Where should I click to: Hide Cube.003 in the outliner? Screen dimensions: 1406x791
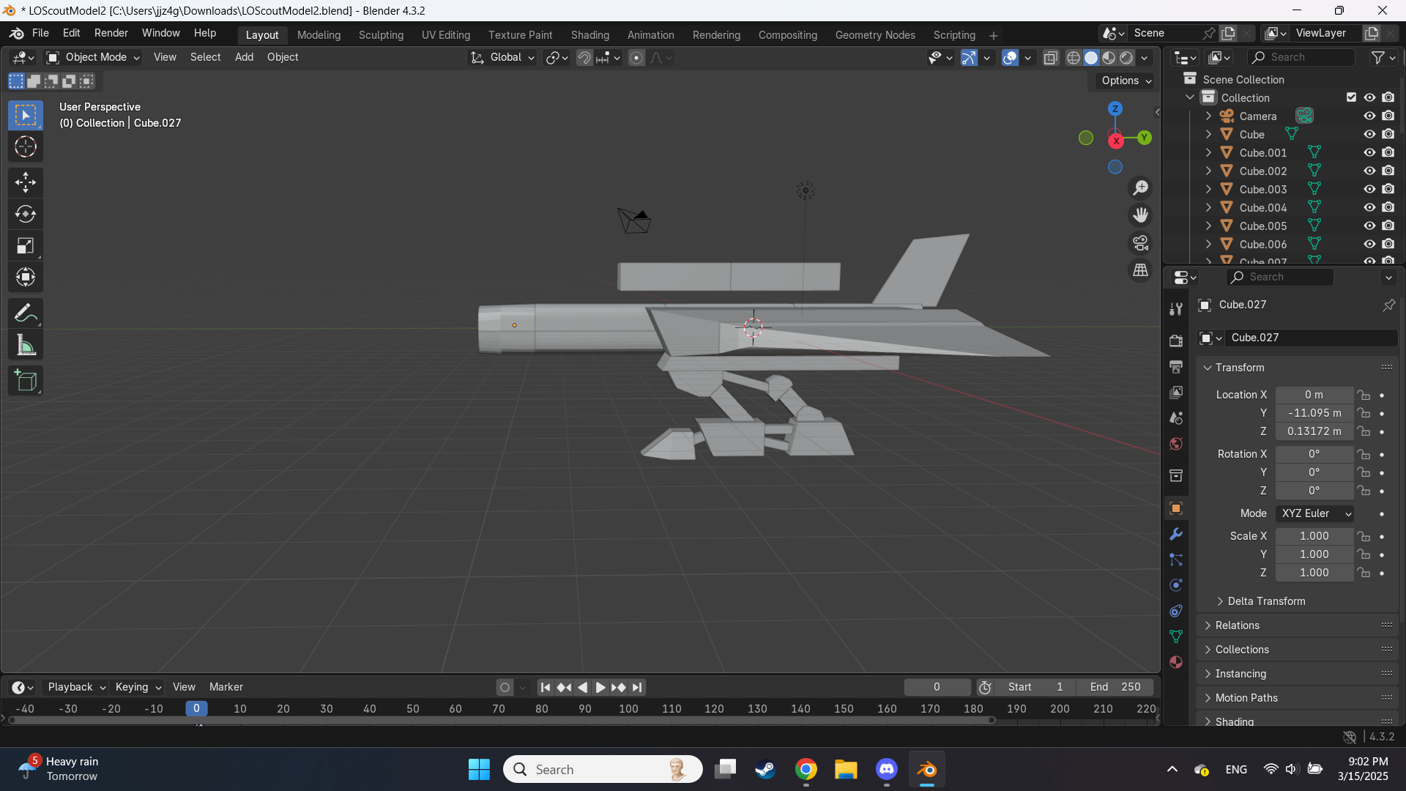click(x=1369, y=189)
